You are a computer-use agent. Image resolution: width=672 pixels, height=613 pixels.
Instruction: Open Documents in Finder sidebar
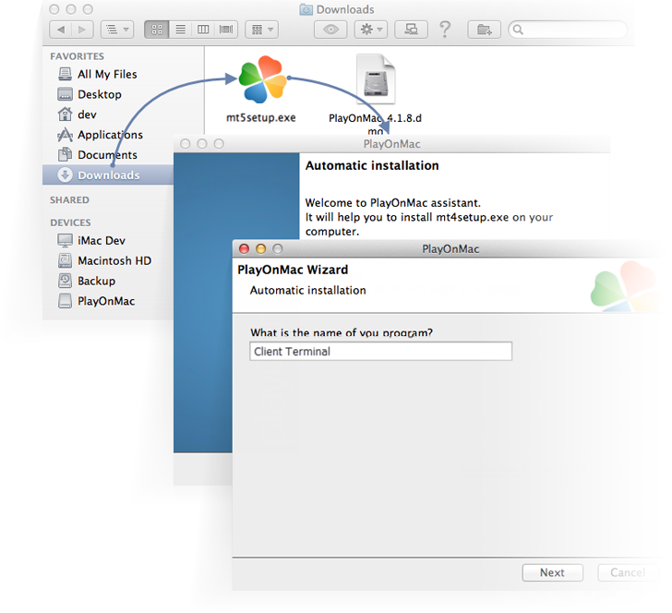coord(107,155)
